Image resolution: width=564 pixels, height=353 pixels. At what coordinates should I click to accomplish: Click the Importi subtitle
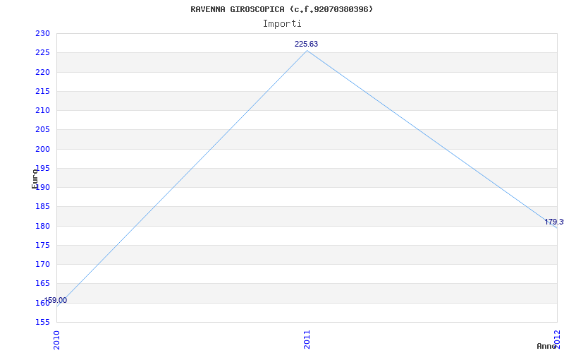coord(282,24)
